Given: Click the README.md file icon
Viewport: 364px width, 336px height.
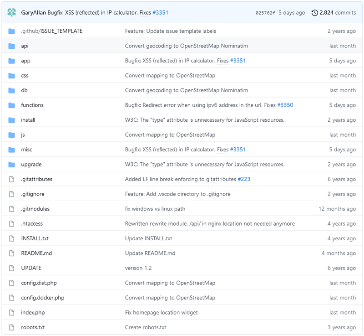Looking at the screenshot, I should [11, 253].
